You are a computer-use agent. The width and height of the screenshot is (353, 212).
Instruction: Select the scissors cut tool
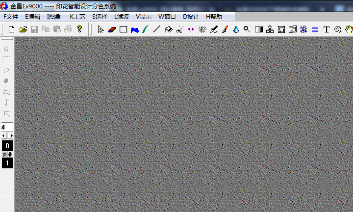click(179, 29)
